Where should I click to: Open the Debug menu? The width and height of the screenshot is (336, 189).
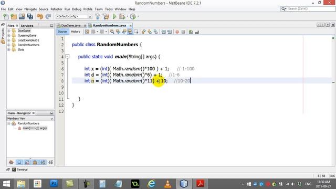pos(77,9)
